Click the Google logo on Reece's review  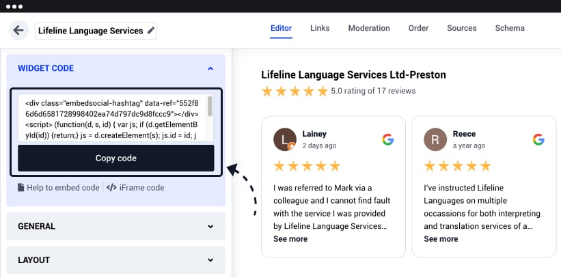538,139
